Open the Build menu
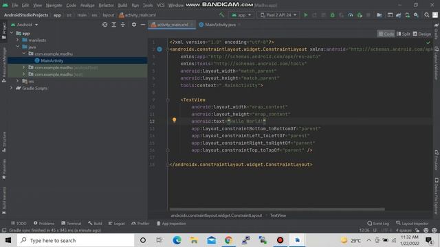 (122, 5)
